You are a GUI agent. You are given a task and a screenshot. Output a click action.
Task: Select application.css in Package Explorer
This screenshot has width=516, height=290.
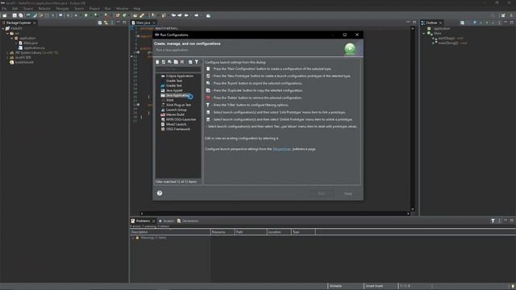point(31,48)
